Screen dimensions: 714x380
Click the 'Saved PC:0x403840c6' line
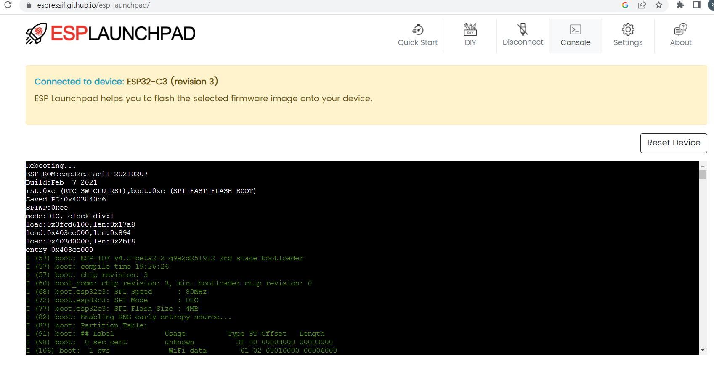66,199
